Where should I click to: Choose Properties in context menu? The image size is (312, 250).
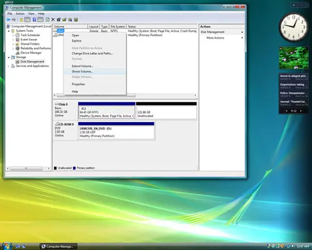coord(95,84)
